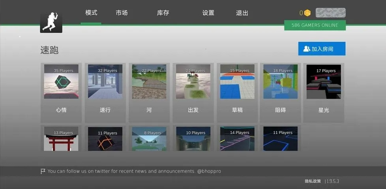This screenshot has height=189, width=386.
Task: Pick the 草稿 map thumbnail
Action: coord(237,82)
